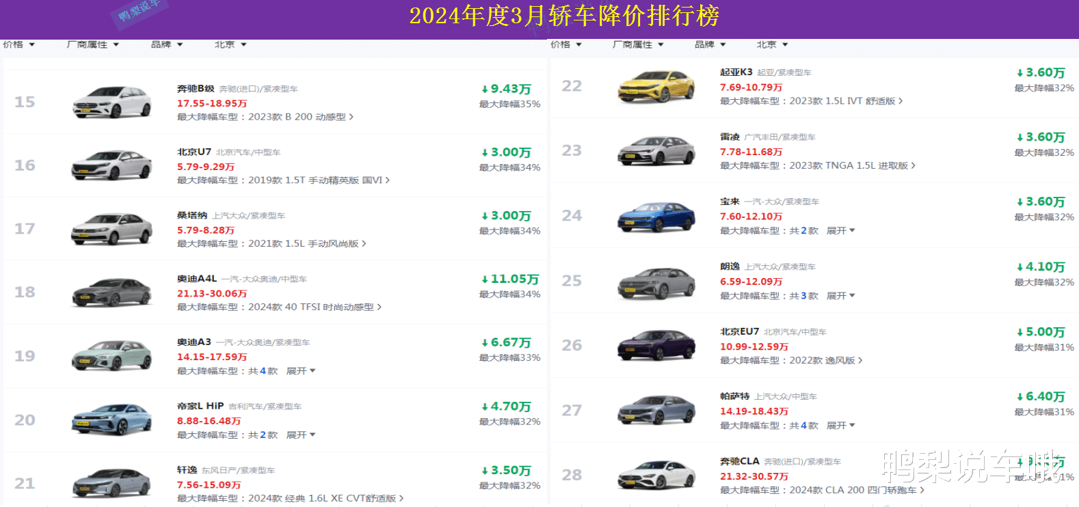
Task: Expand 奥迪A3 max discount models list
Action: coord(301,371)
